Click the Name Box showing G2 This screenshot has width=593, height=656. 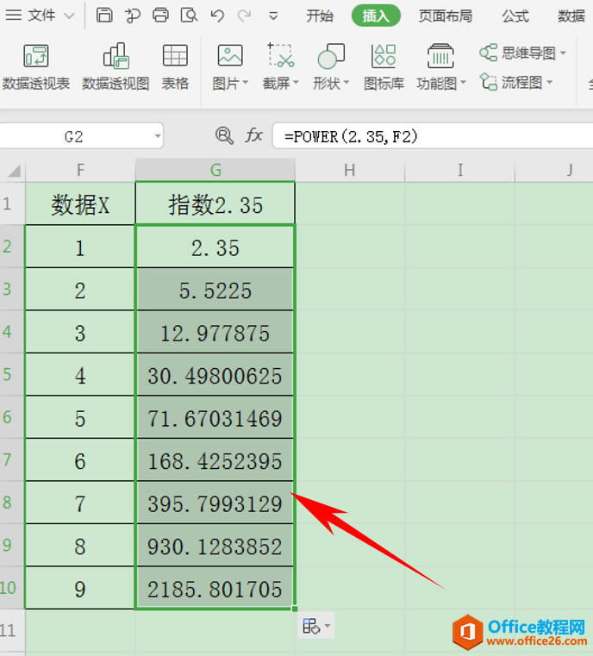coord(74,136)
